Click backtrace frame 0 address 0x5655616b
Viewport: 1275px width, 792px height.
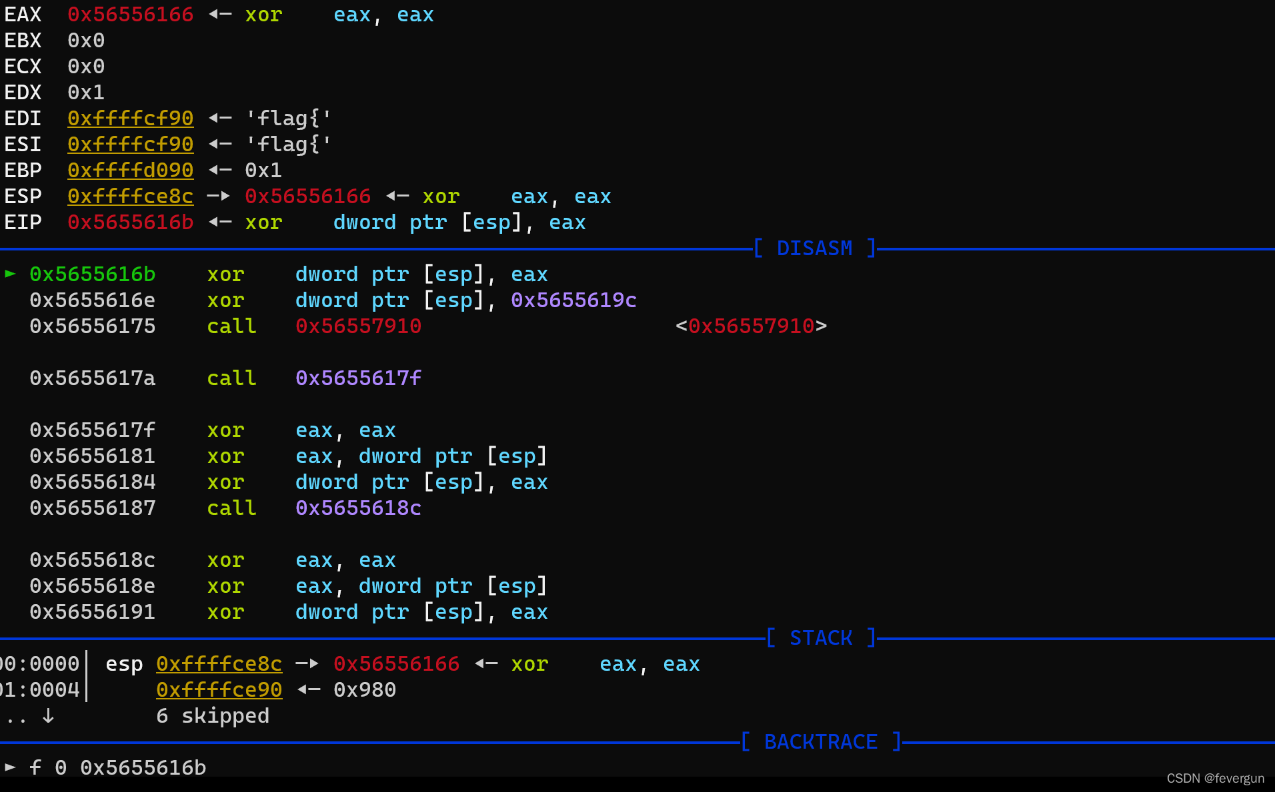tap(143, 768)
